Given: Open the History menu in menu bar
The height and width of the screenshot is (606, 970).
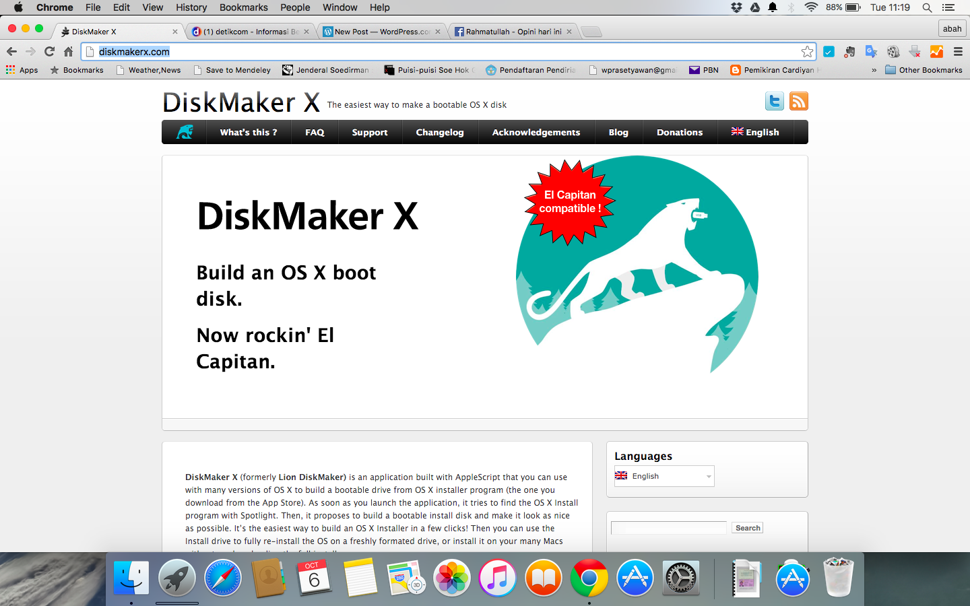Looking at the screenshot, I should 191,7.
